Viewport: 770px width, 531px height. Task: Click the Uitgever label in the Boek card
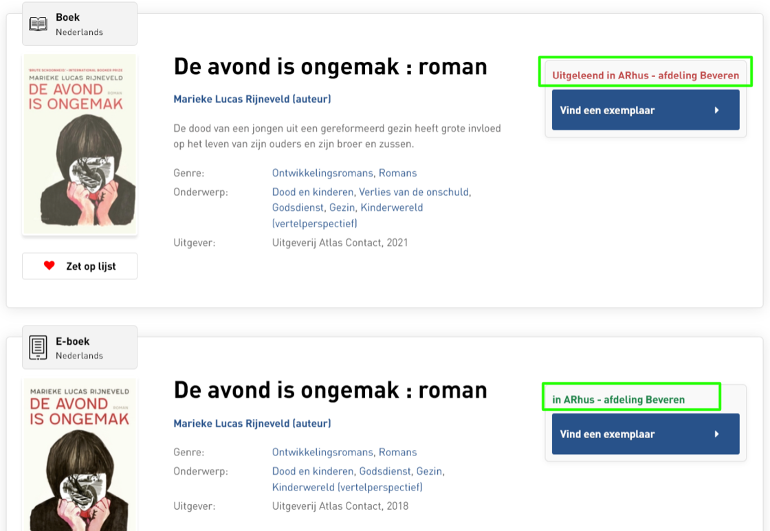point(195,242)
